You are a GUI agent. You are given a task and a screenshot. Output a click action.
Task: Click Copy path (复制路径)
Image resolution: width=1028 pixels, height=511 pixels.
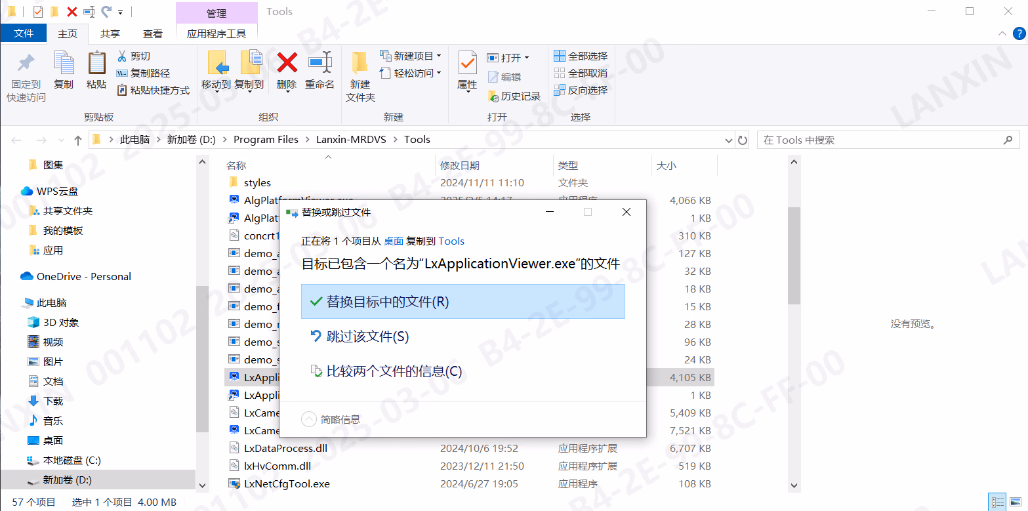tap(143, 73)
